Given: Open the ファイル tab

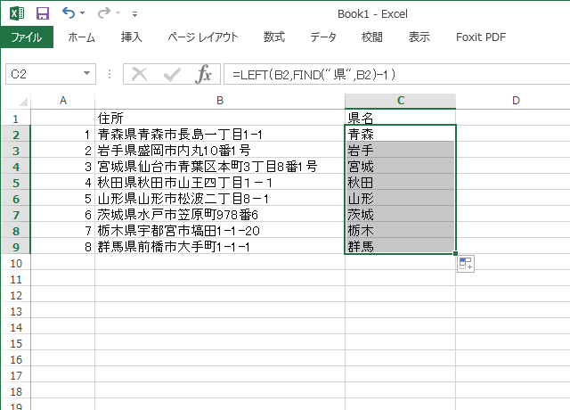Looking at the screenshot, I should pos(27,37).
